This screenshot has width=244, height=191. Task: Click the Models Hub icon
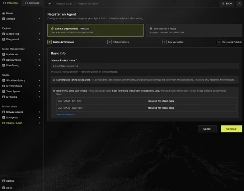[4, 34]
